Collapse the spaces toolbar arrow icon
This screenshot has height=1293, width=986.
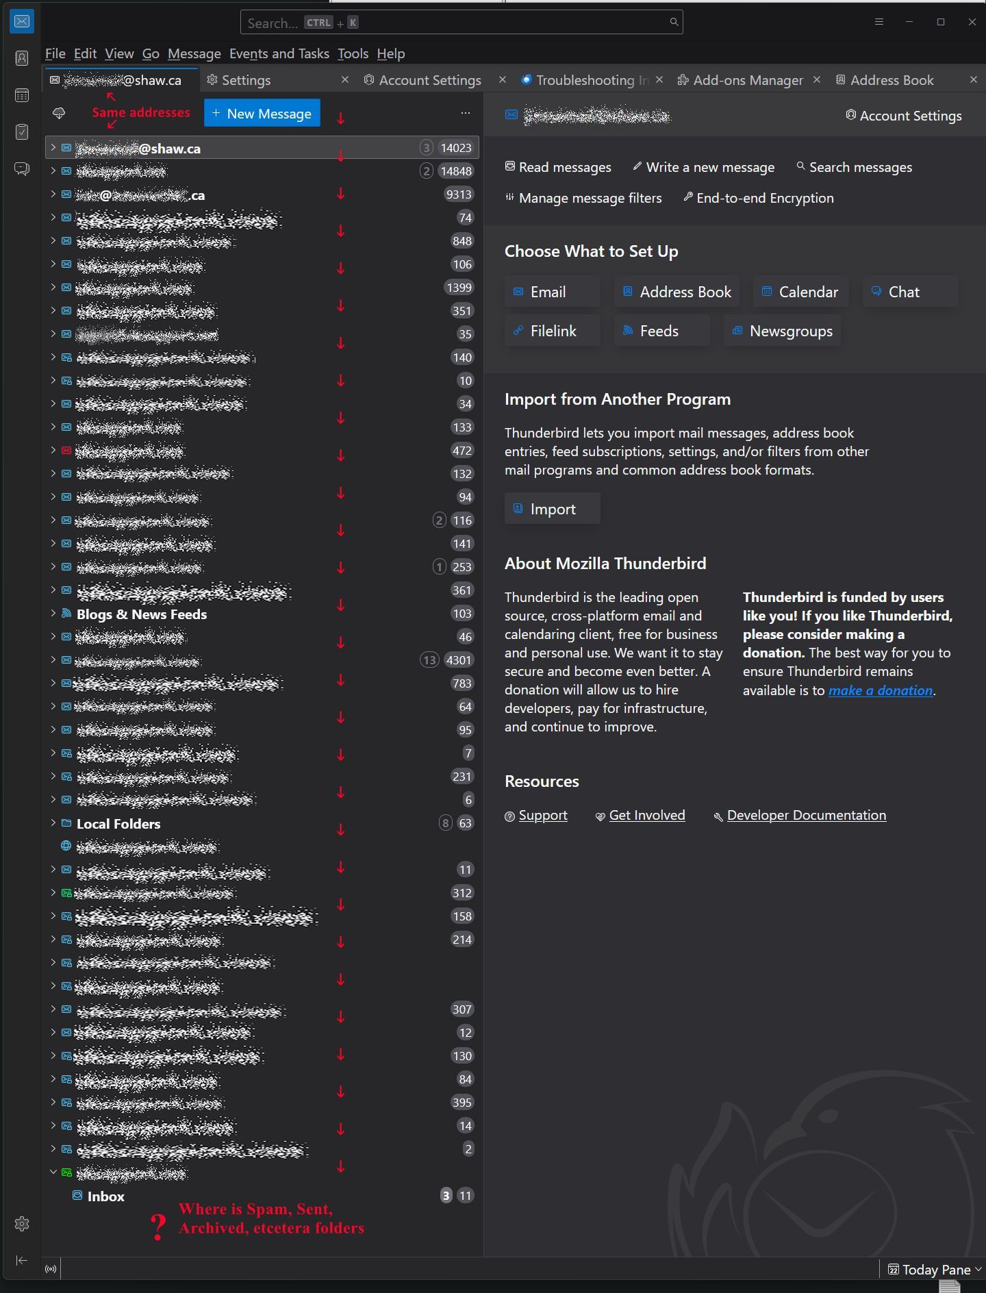pyautogui.click(x=22, y=1260)
